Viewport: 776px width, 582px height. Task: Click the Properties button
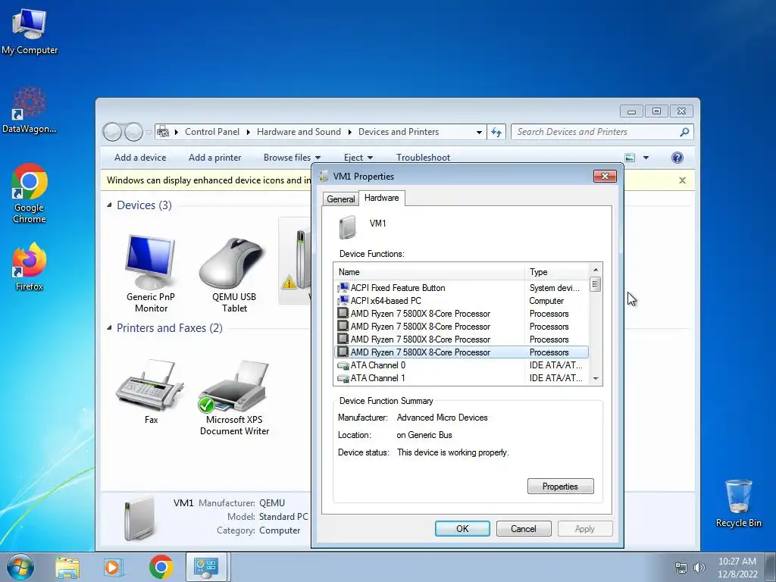(x=560, y=486)
